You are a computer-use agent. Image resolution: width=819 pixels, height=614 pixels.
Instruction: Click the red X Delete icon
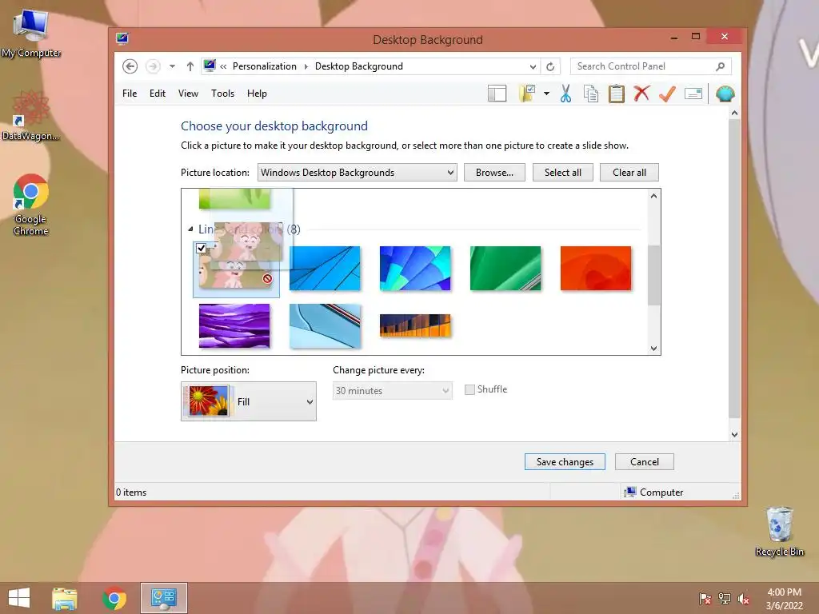641,94
